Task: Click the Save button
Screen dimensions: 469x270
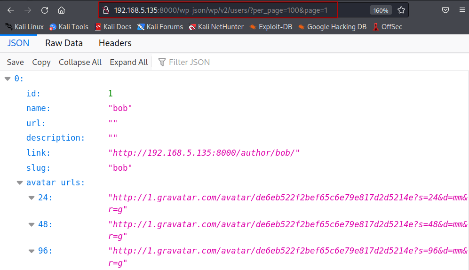Action: pos(15,62)
